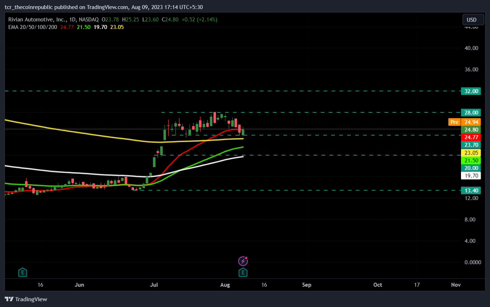Screen dimensions: 490x307
Task: Click the +0.52 (+2.14%) change value
Action: click(x=199, y=20)
